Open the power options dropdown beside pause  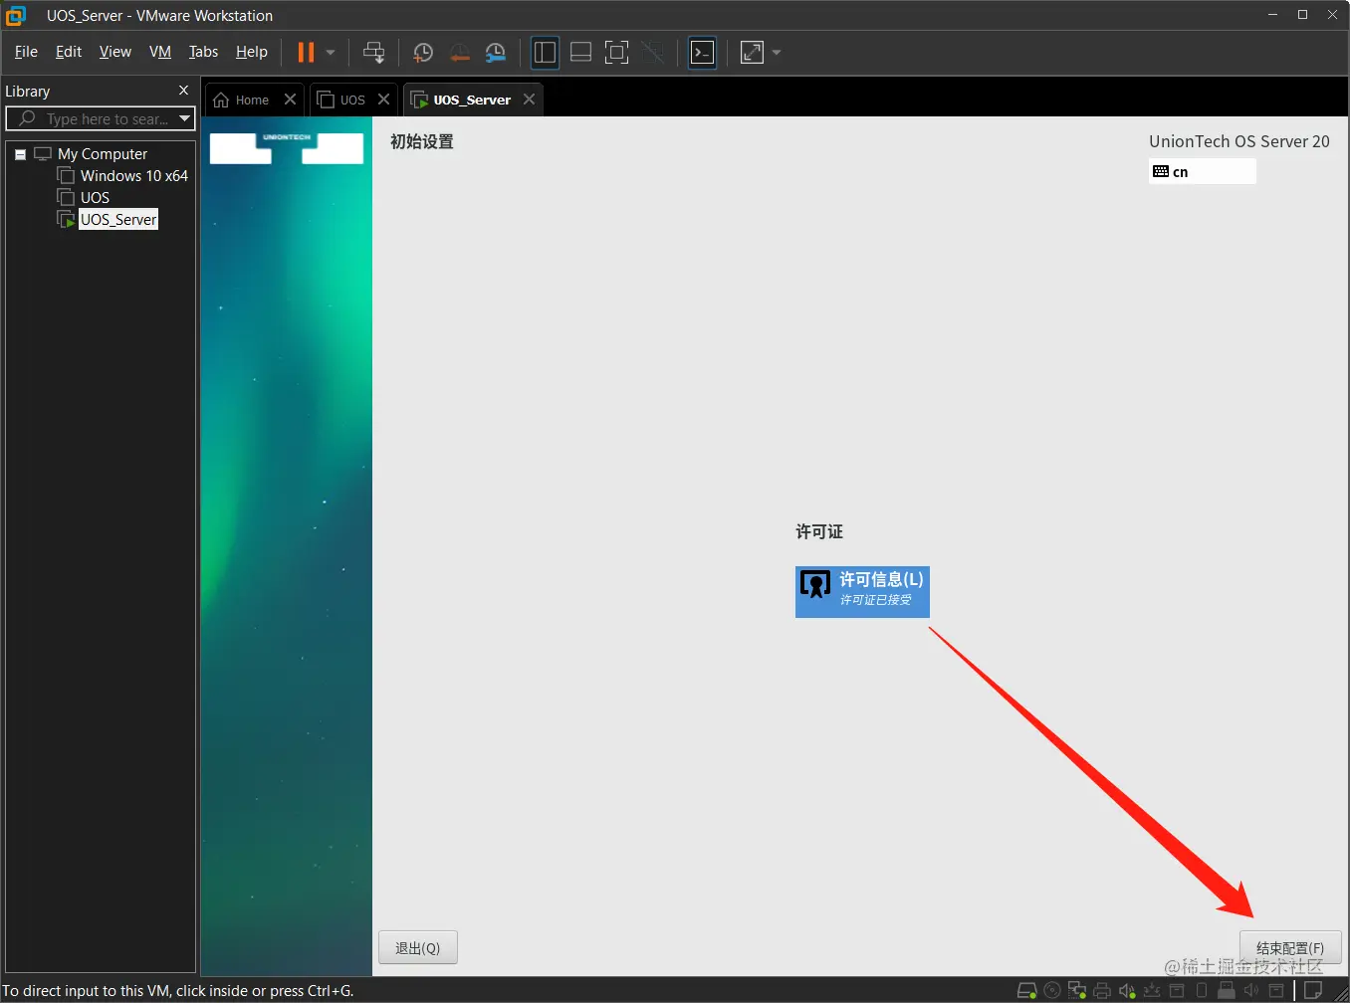331,53
